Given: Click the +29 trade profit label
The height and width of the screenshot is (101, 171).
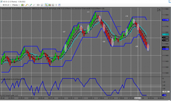Looking at the screenshot, I should [137, 47].
